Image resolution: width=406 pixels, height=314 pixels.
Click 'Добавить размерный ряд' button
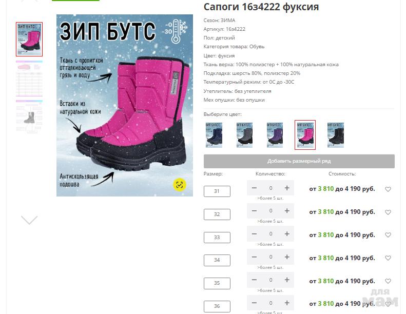pyautogui.click(x=299, y=161)
